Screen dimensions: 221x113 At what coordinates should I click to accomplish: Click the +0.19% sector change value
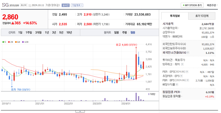[x=210, y=96]
